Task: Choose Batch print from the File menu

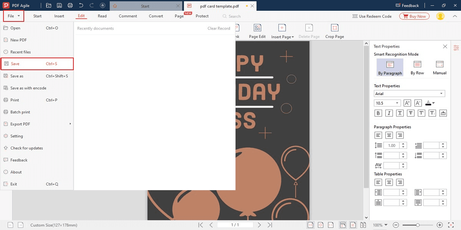Action: tap(37, 112)
